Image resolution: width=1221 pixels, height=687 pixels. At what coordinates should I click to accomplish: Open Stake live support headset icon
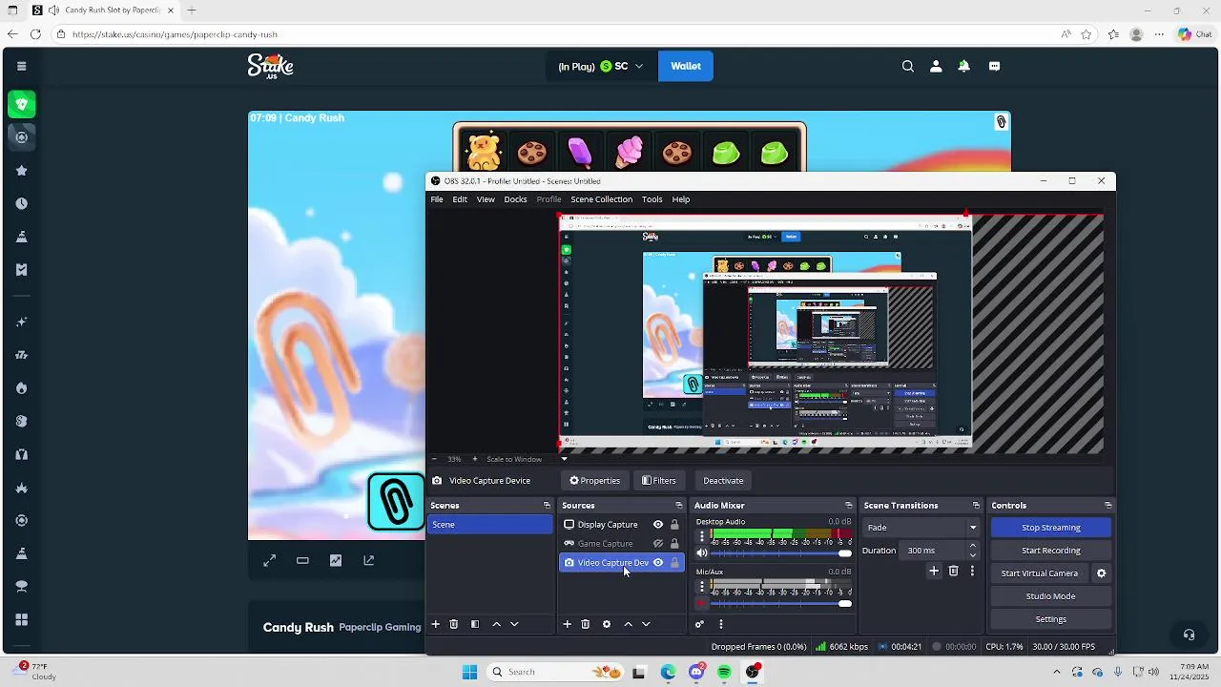click(x=1189, y=635)
